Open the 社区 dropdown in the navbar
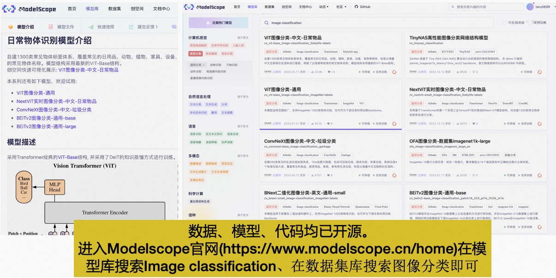 click(341, 7)
